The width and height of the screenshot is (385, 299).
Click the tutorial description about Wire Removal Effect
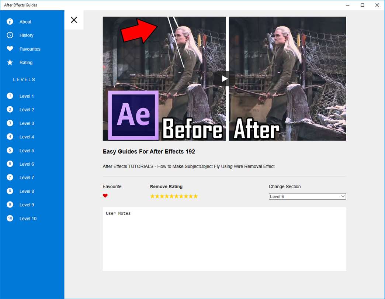(x=188, y=166)
